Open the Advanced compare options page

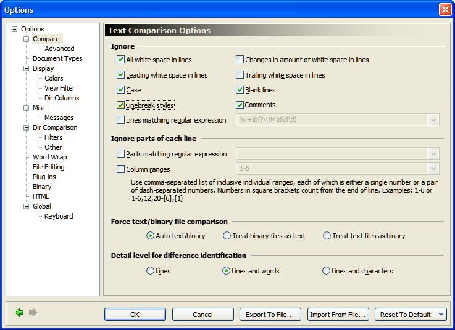point(59,49)
